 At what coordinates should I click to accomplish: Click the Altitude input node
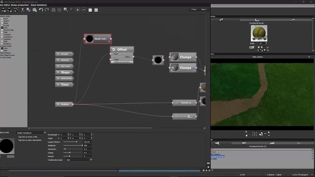[x=64, y=60]
